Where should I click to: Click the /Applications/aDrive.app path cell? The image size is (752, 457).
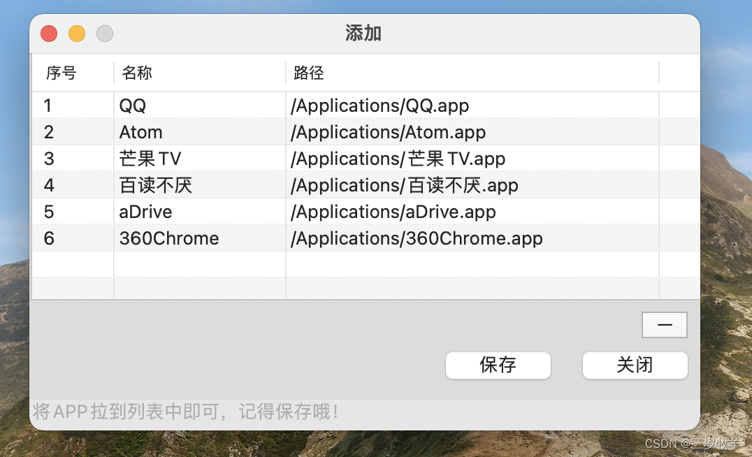coord(393,212)
